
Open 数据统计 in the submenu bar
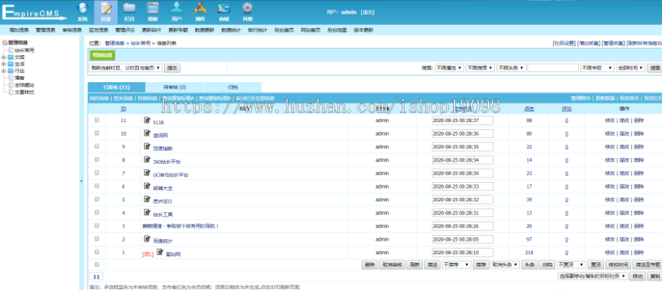pyautogui.click(x=231, y=30)
